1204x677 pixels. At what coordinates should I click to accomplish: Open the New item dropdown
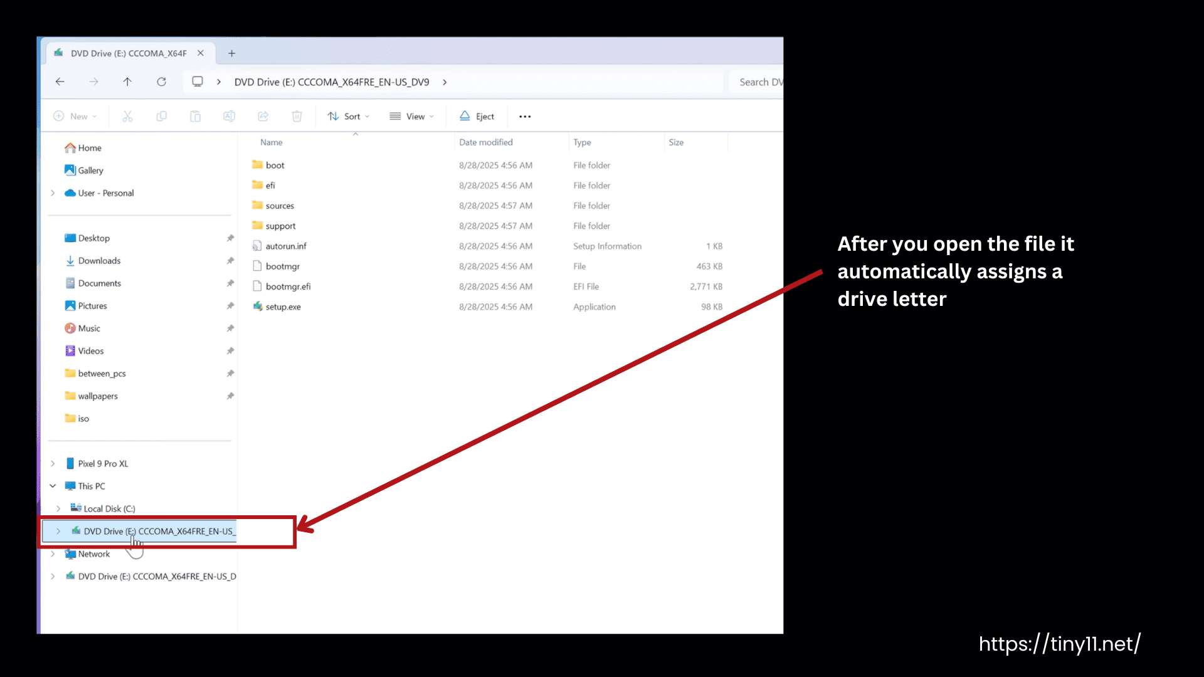pyautogui.click(x=75, y=116)
